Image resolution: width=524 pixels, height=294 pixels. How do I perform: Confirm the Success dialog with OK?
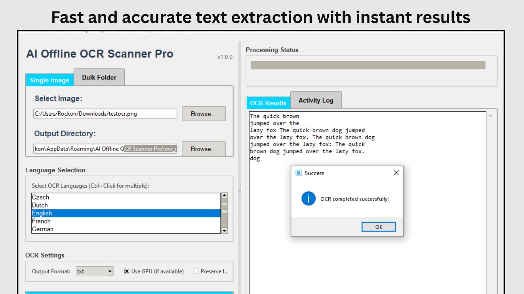click(379, 227)
